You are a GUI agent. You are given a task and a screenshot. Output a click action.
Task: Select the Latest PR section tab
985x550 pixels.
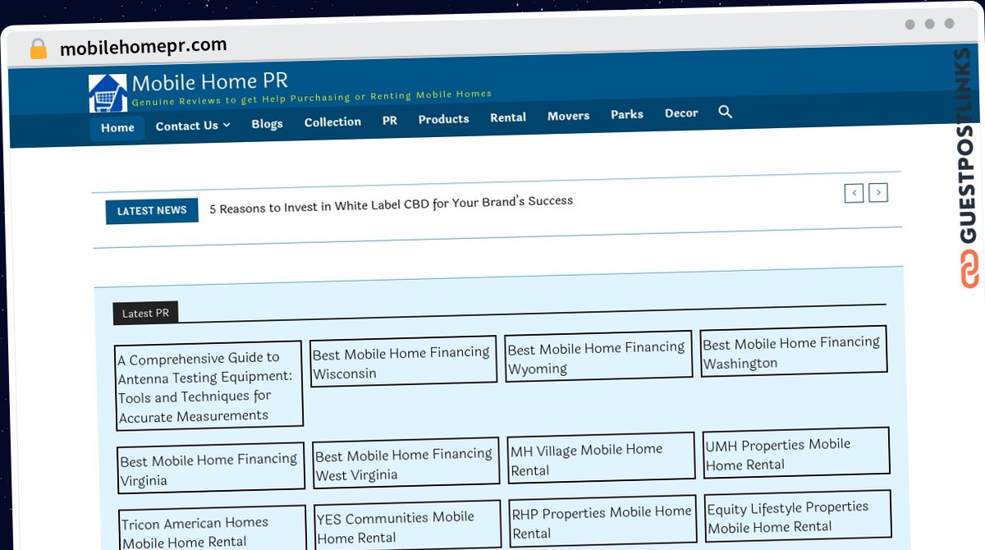[145, 313]
